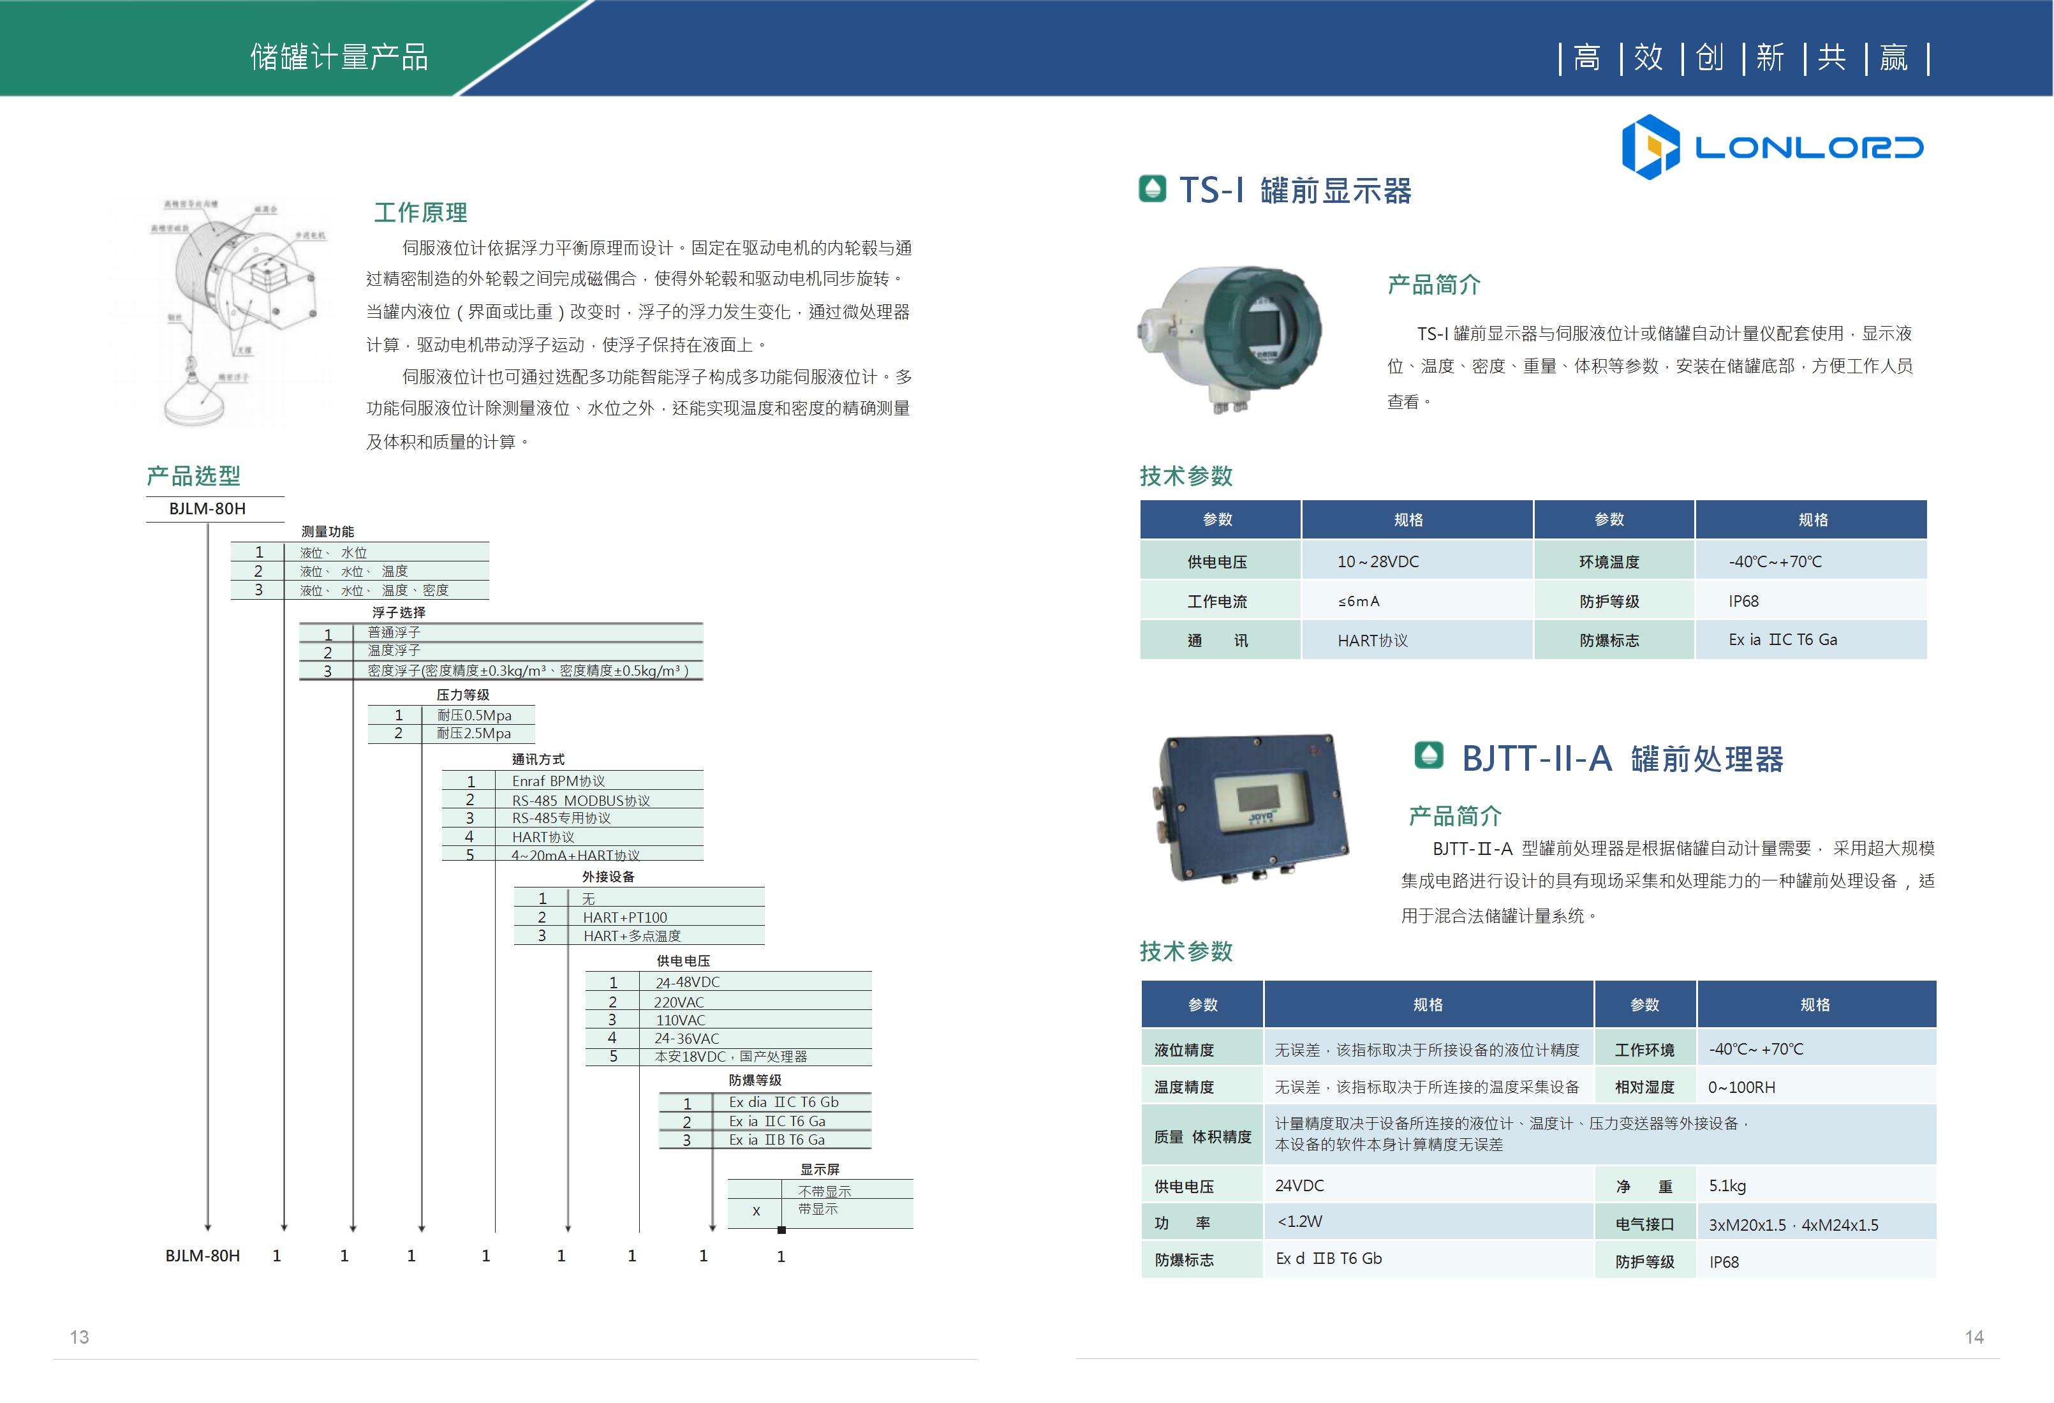The width and height of the screenshot is (2054, 1403).
Task: Click the '耐压2.5Mpa' pressure option
Action: pyautogui.click(x=452, y=733)
